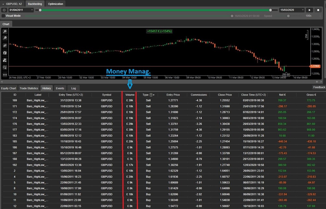Click the chart scroll left arrow
The width and height of the screenshot is (326, 209).
[2, 82]
